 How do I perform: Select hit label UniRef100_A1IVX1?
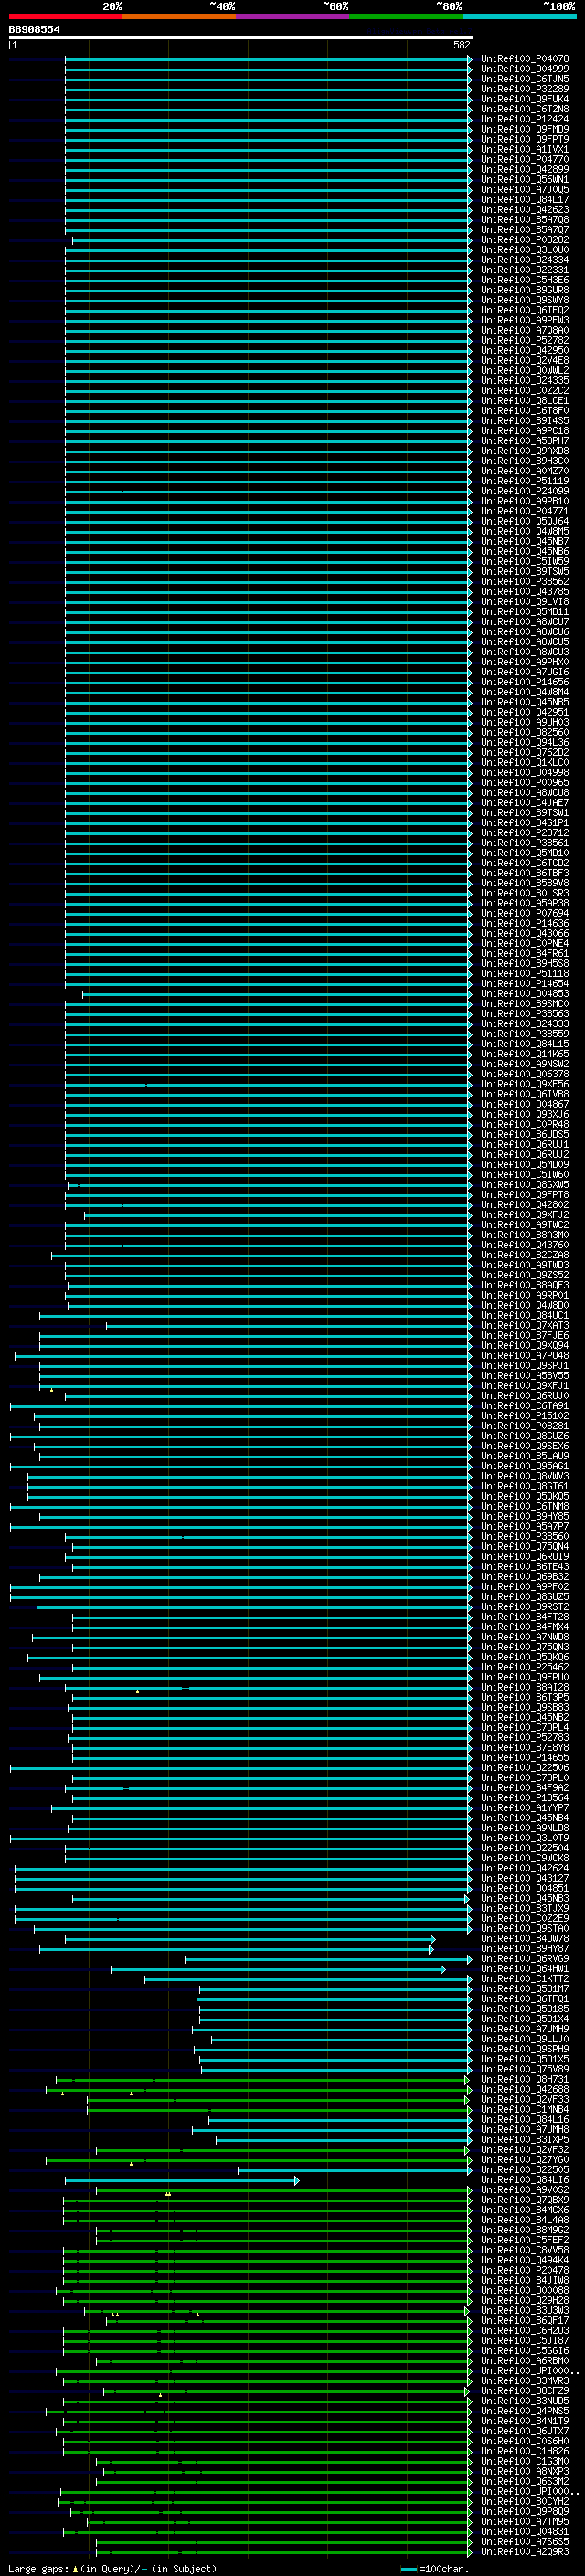525,149
